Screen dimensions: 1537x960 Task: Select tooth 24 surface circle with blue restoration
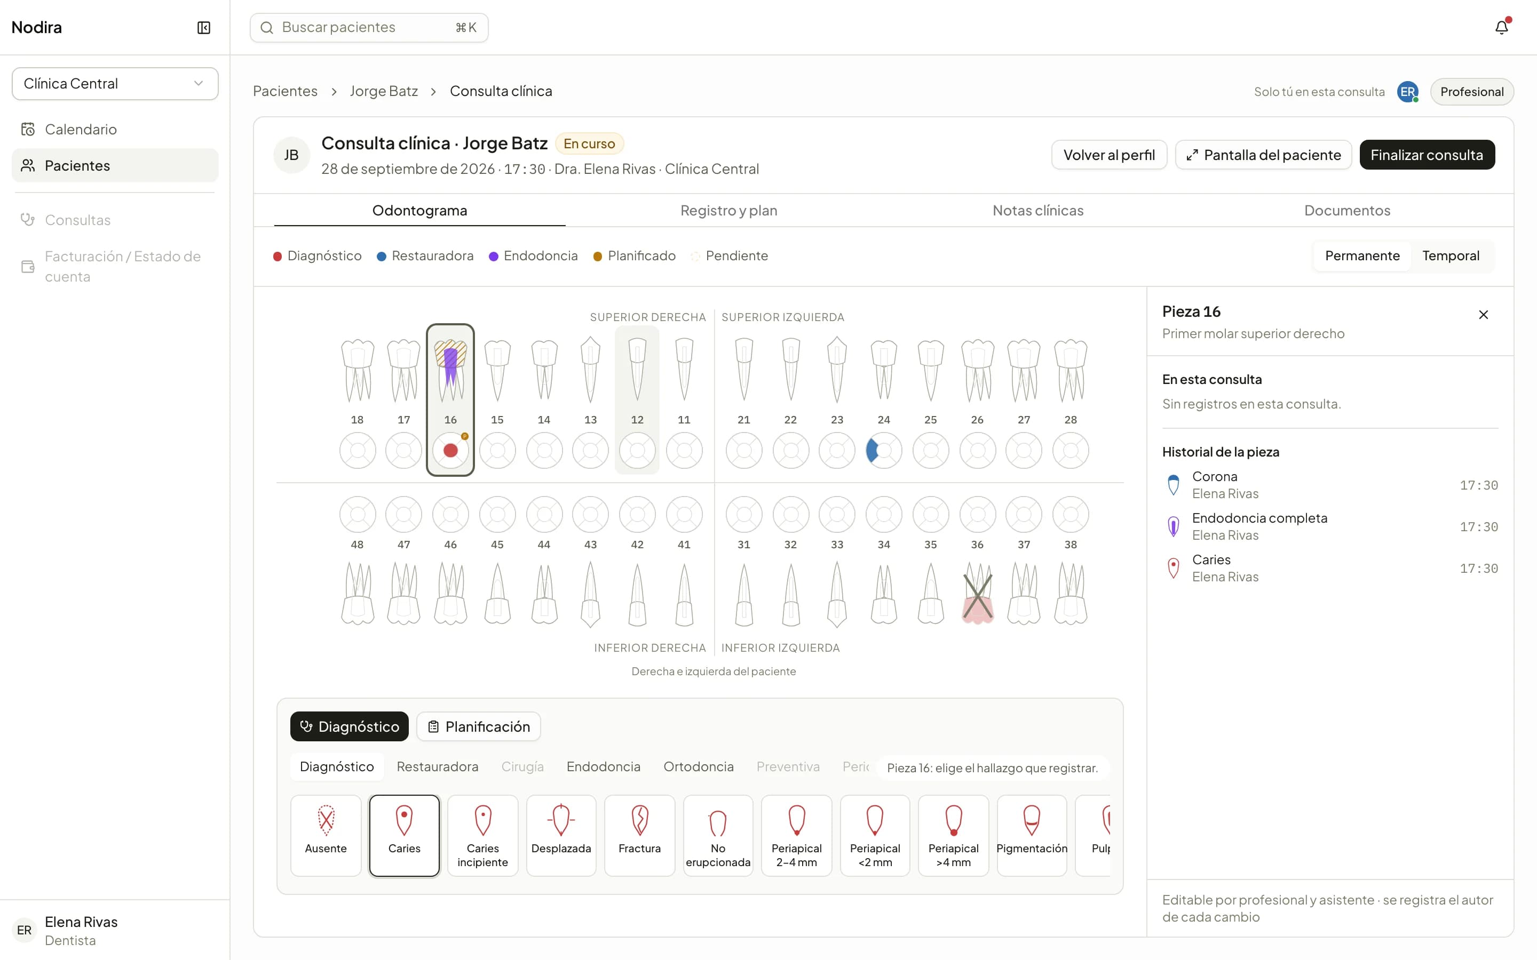pos(883,451)
